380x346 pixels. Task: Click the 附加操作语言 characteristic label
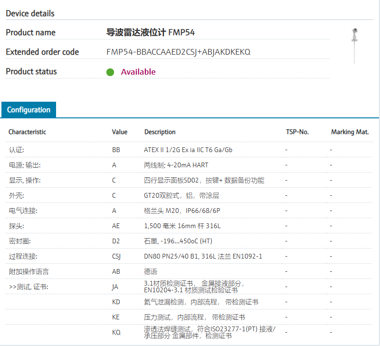click(28, 272)
